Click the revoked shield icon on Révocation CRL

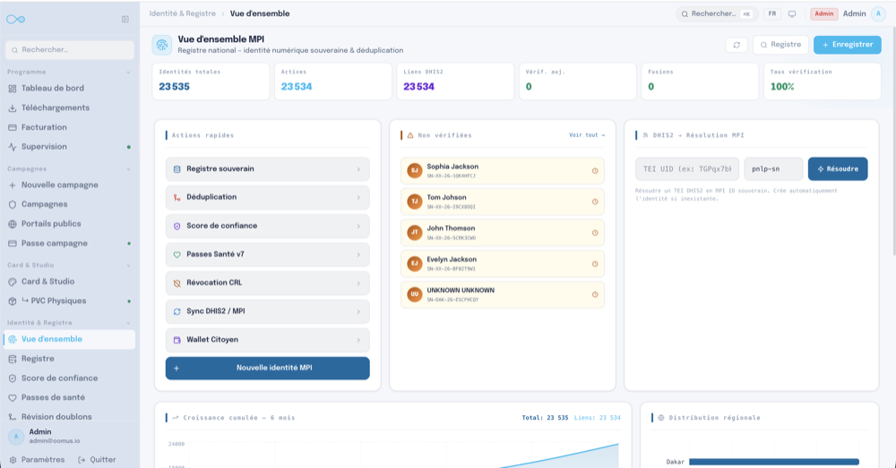click(177, 283)
